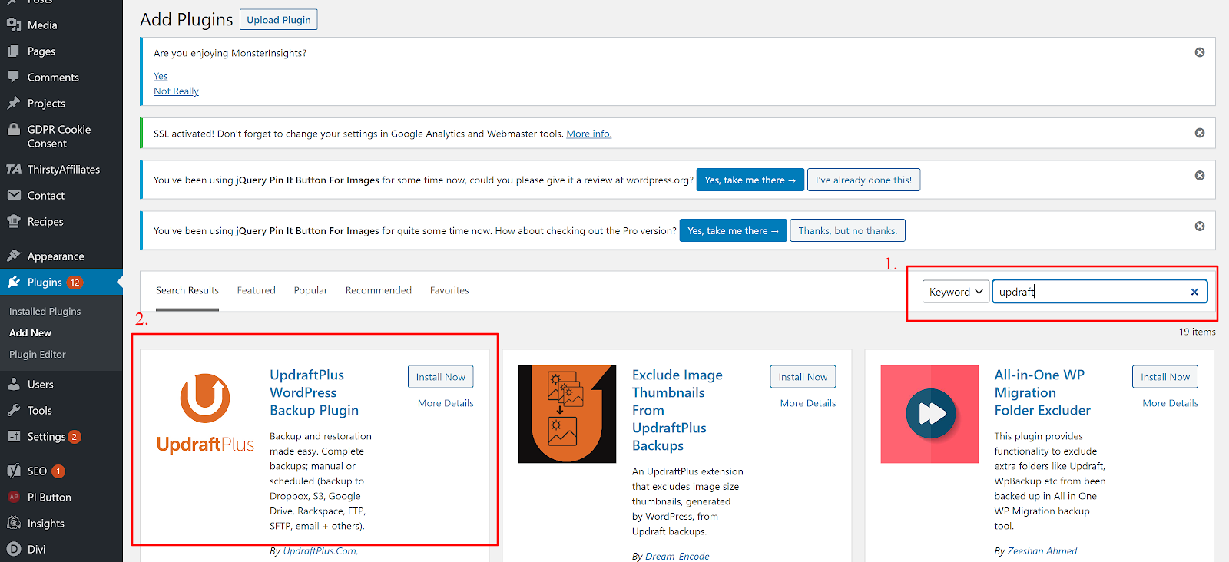Visit author UpdraftPlus.Com link

320,551
